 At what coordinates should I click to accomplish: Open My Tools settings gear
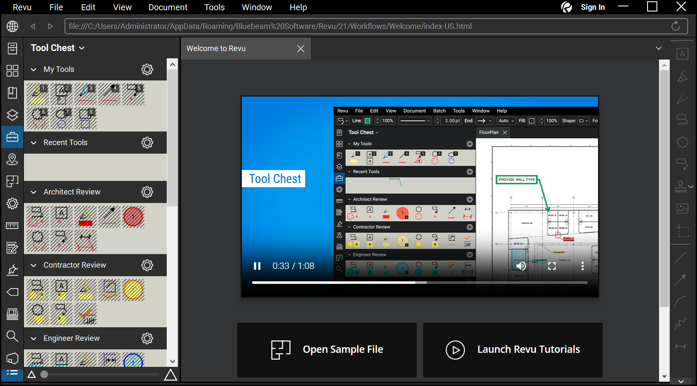click(x=147, y=69)
